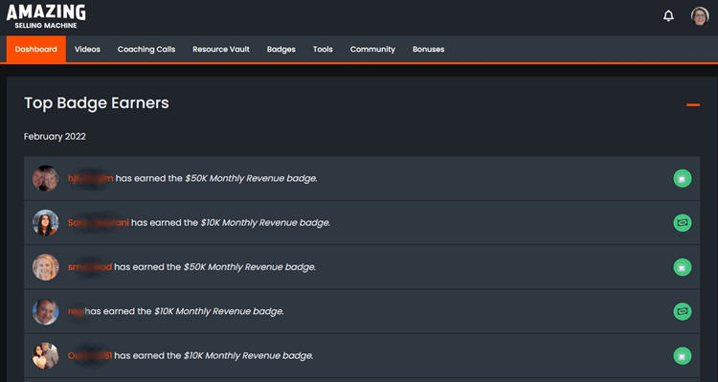Click the dark-haired woman avatar in second row
Screen dimensions: 718x382
pyautogui.click(x=46, y=223)
